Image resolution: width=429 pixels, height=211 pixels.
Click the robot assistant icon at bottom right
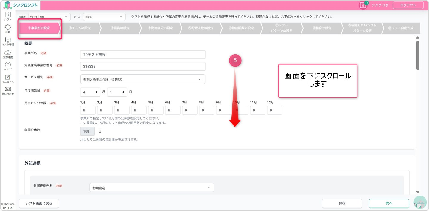(420, 203)
